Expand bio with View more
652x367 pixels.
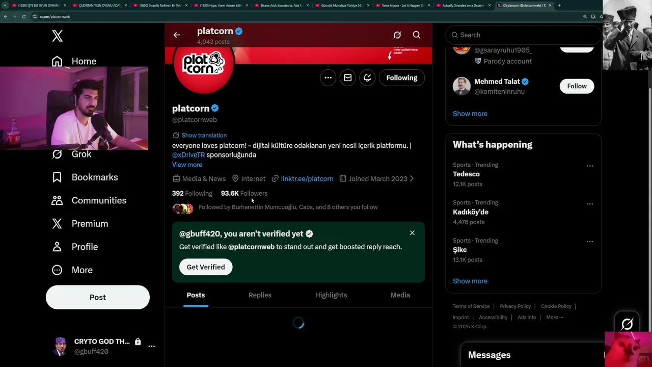187,165
